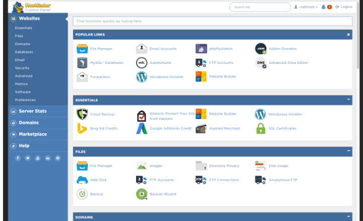Open the Sitelock padlock icon
Image resolution: width=363 pixels, height=221 pixels.
[x=142, y=116]
